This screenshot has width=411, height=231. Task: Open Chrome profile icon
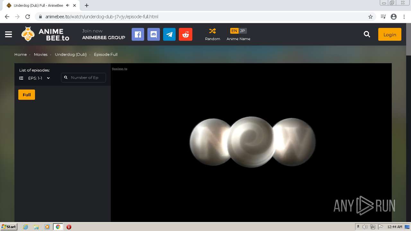point(394,17)
